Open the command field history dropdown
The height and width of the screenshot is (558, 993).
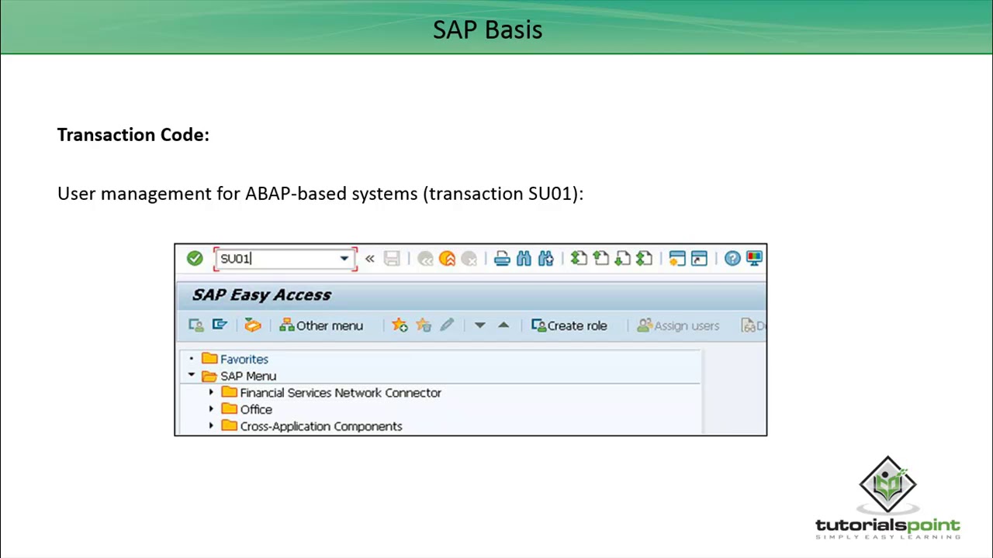tap(344, 259)
